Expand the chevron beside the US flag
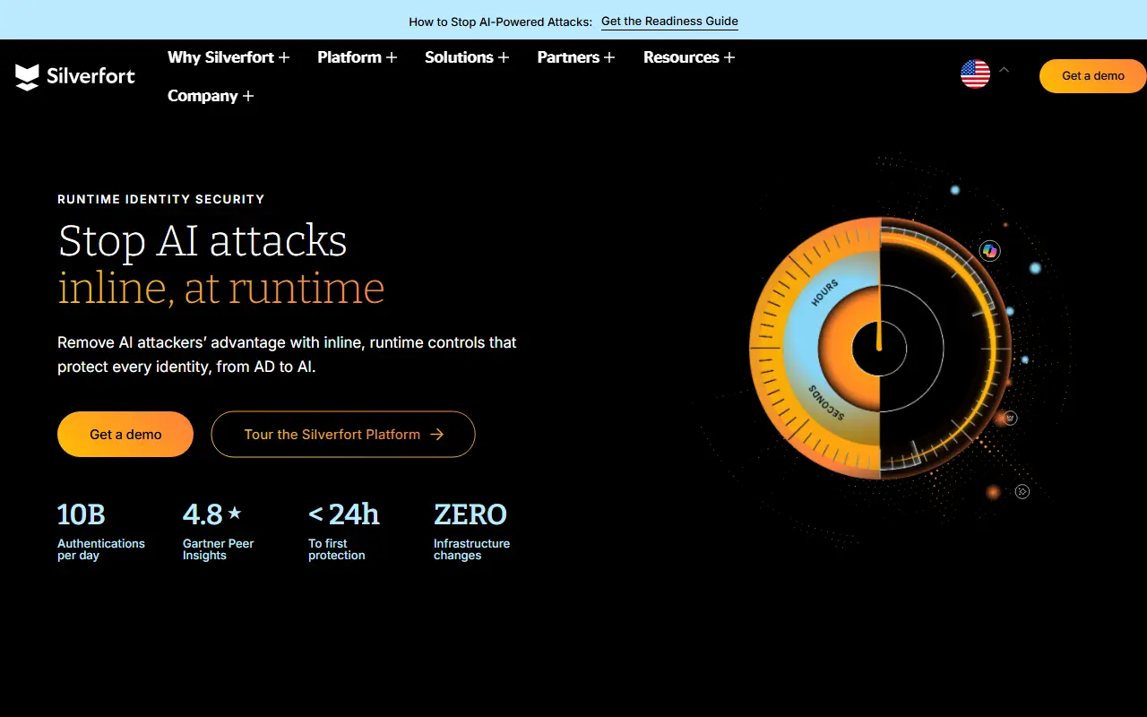The width and height of the screenshot is (1147, 717). click(x=1004, y=69)
